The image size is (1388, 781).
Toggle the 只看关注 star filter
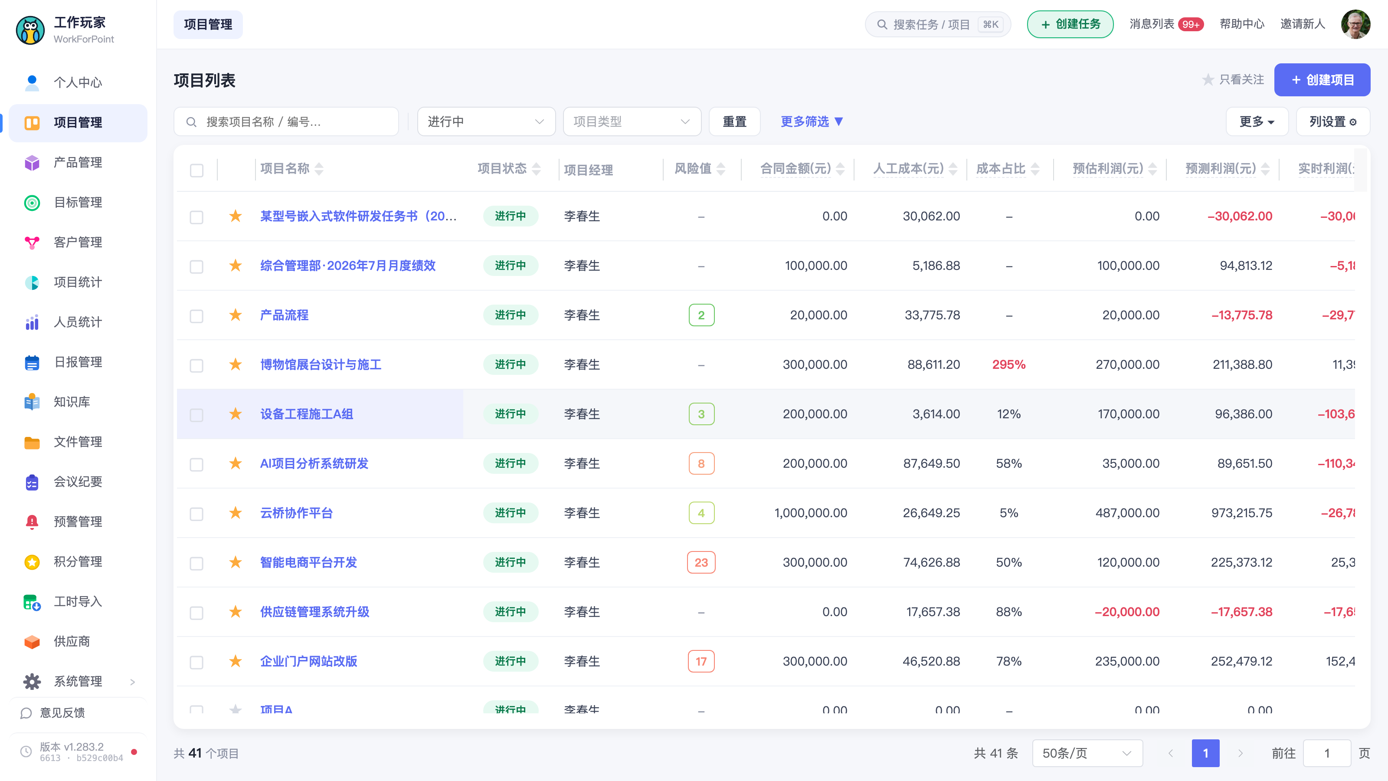[1232, 80]
